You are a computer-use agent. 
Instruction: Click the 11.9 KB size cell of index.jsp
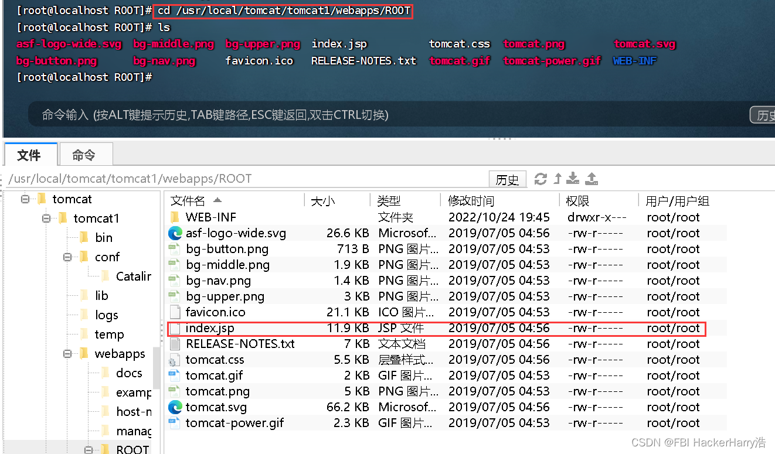348,328
